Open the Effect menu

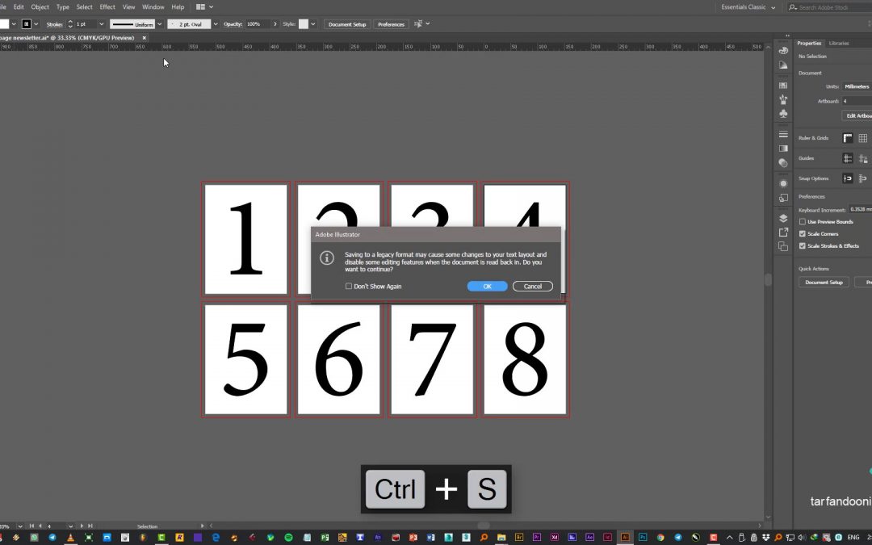pos(107,7)
